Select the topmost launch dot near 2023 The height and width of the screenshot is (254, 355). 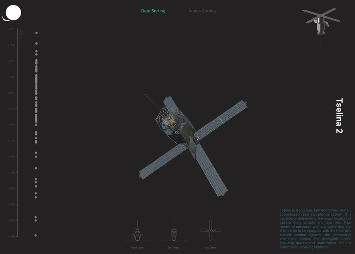[36, 33]
